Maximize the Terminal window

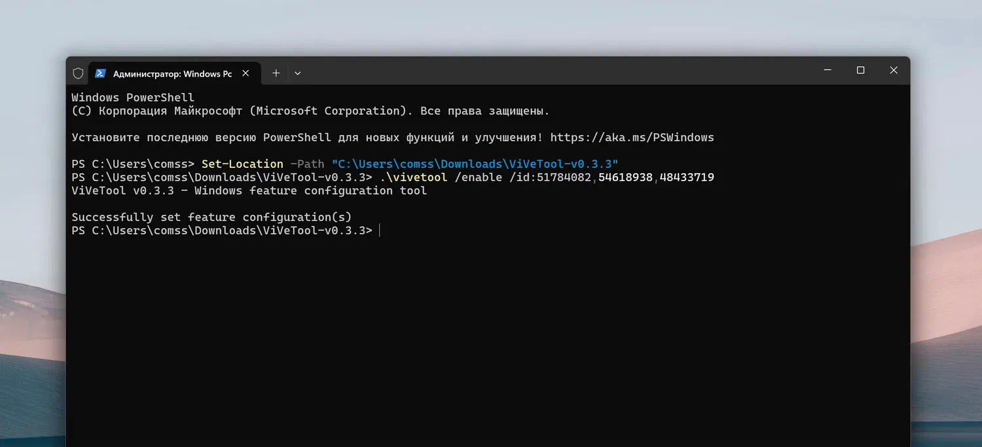pos(860,71)
